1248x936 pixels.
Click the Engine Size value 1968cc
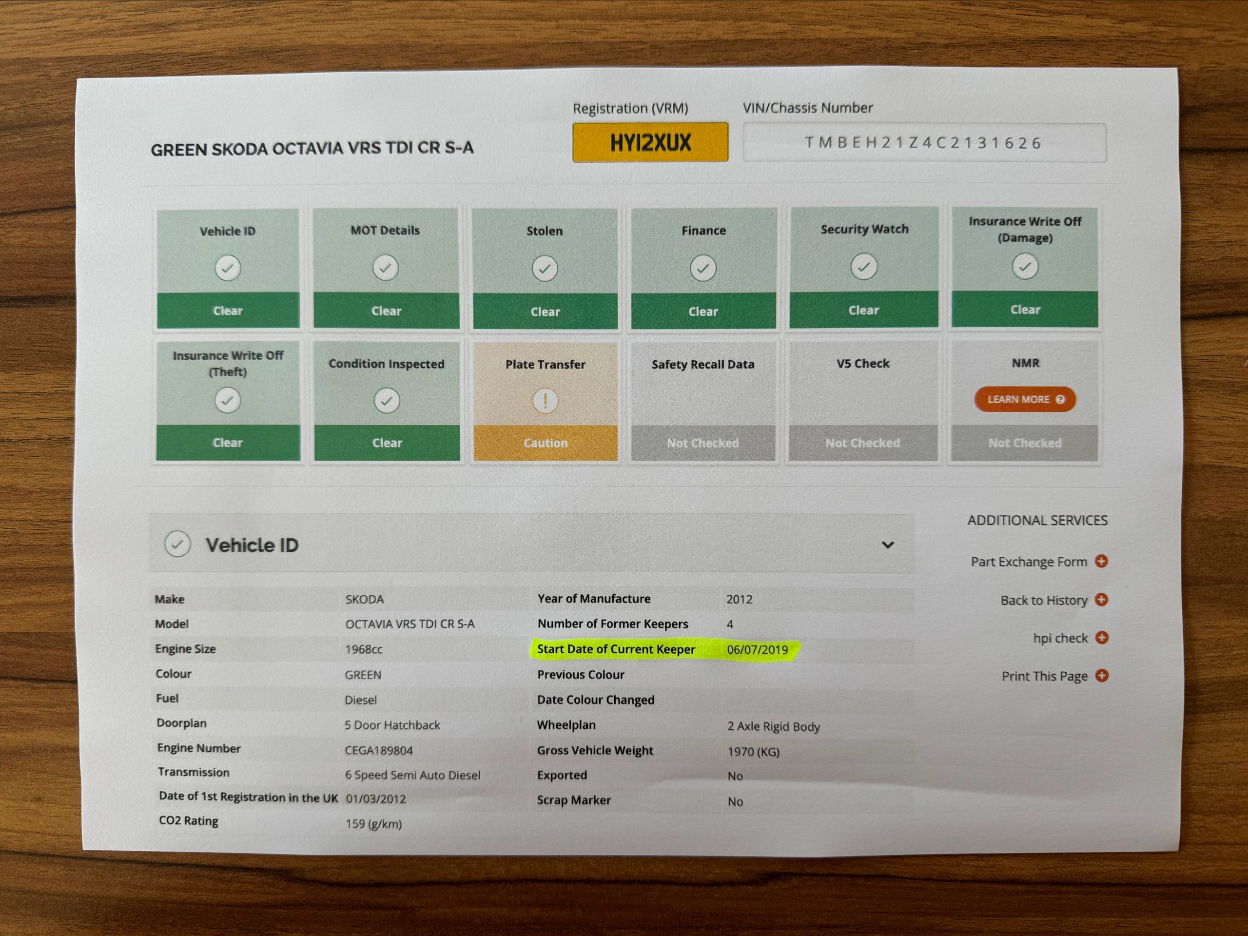(x=364, y=649)
